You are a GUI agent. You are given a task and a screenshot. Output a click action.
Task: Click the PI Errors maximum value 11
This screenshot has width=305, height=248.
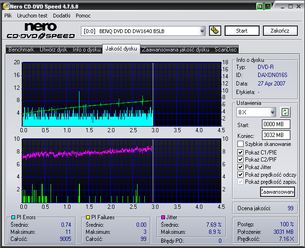[x=68, y=231]
